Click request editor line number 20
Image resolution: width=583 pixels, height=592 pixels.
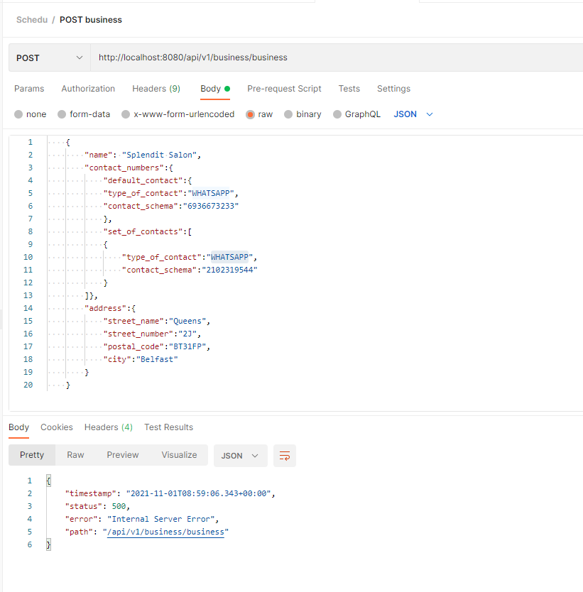tap(28, 385)
